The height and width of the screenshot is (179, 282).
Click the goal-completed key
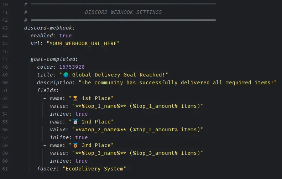[53, 59]
